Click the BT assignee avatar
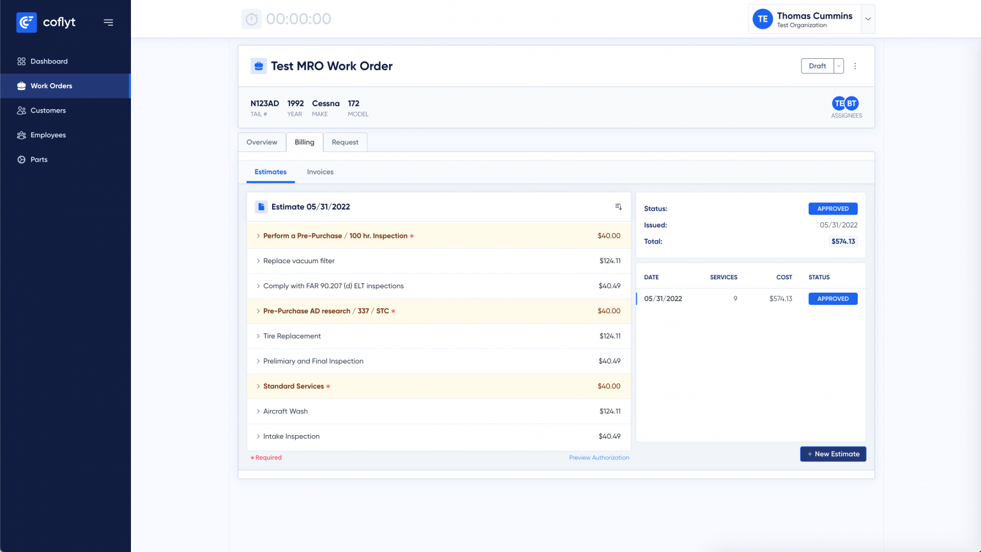This screenshot has height=552, width=981. 852,103
